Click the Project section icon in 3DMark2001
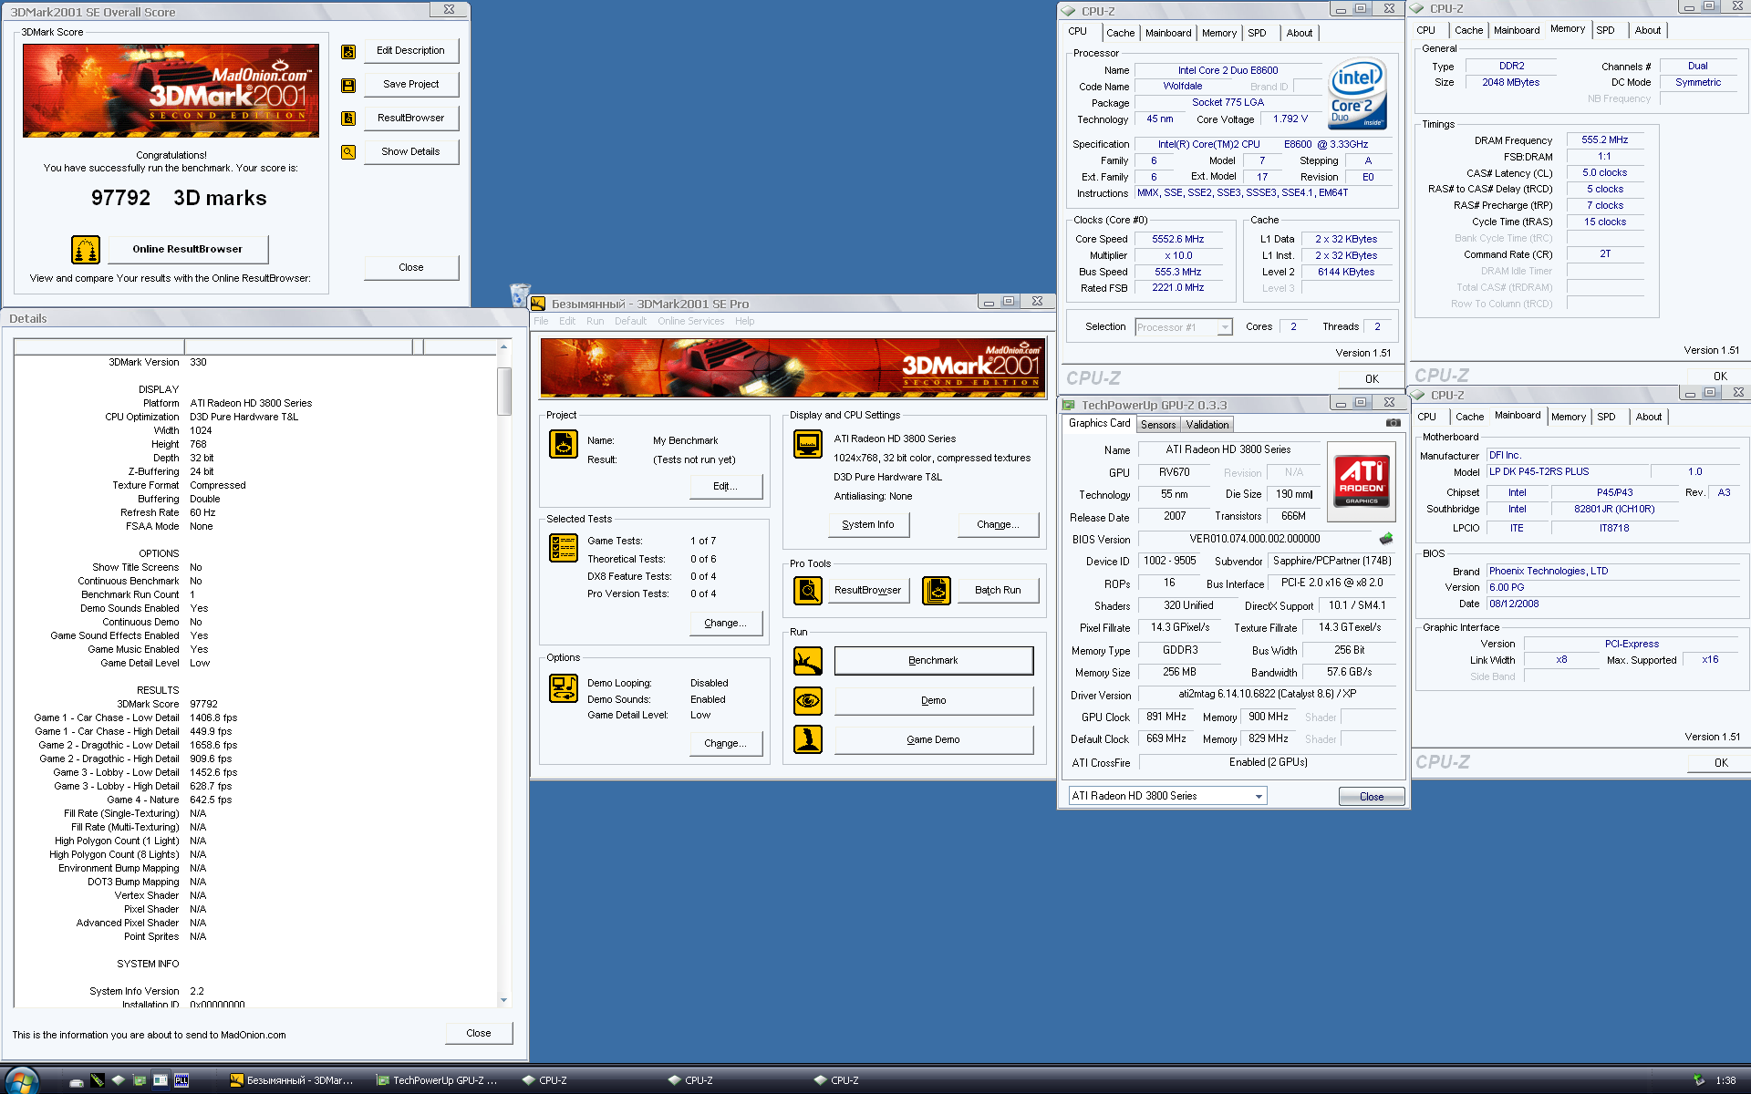 [x=564, y=444]
